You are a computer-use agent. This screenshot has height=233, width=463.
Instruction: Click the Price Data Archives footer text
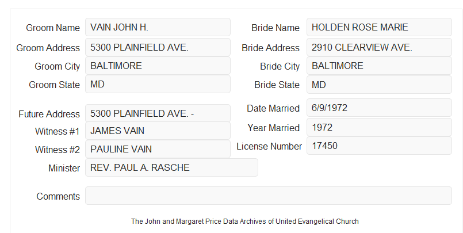(245, 221)
